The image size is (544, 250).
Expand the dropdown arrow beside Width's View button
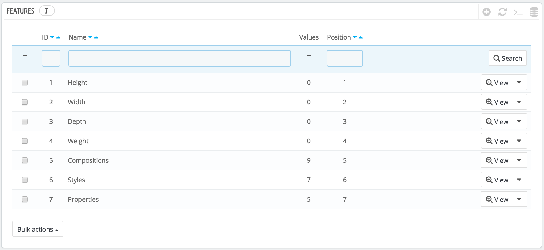pos(519,102)
